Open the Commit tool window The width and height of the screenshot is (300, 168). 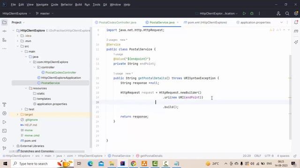tap(4, 31)
